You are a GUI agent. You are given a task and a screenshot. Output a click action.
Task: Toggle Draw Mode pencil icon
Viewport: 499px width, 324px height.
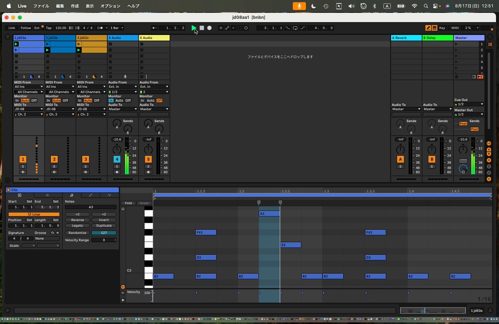point(428,28)
